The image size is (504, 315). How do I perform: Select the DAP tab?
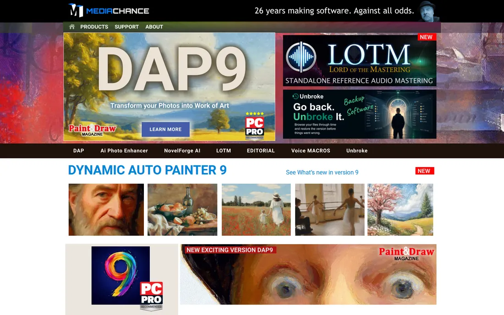click(x=78, y=151)
